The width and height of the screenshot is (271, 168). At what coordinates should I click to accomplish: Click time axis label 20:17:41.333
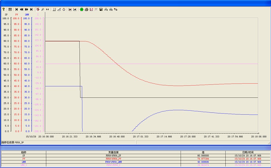211,137
